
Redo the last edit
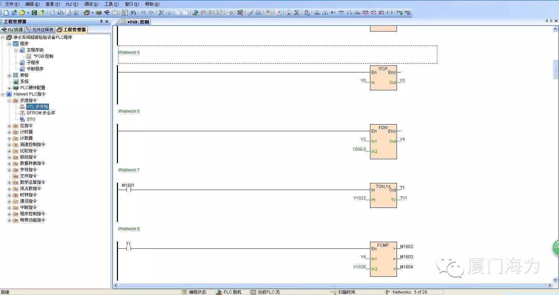(x=151, y=13)
